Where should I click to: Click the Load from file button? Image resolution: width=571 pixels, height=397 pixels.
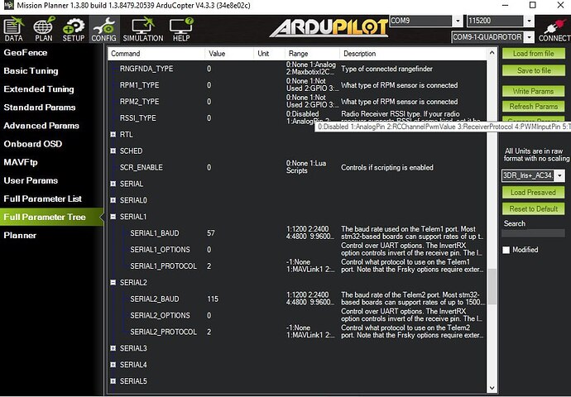(534, 54)
